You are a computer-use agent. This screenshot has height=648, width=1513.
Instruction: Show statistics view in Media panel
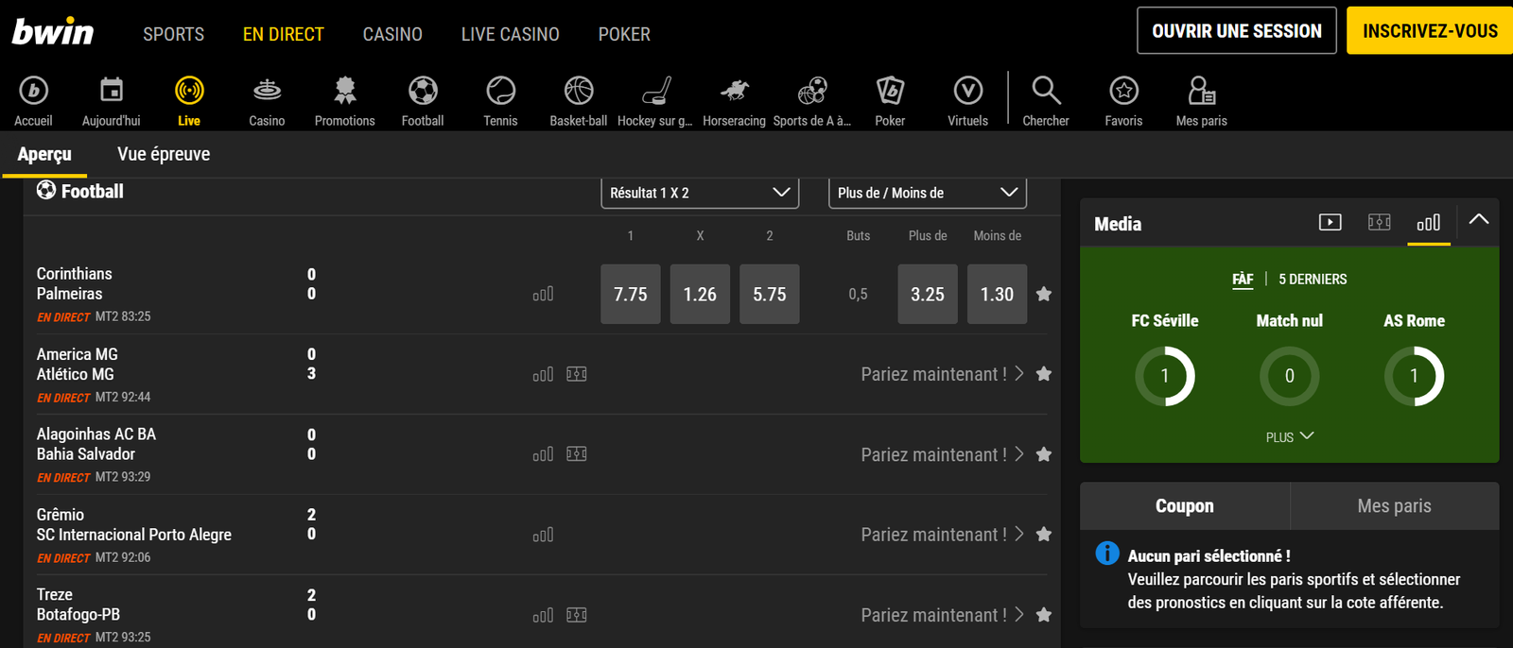pyautogui.click(x=1429, y=223)
